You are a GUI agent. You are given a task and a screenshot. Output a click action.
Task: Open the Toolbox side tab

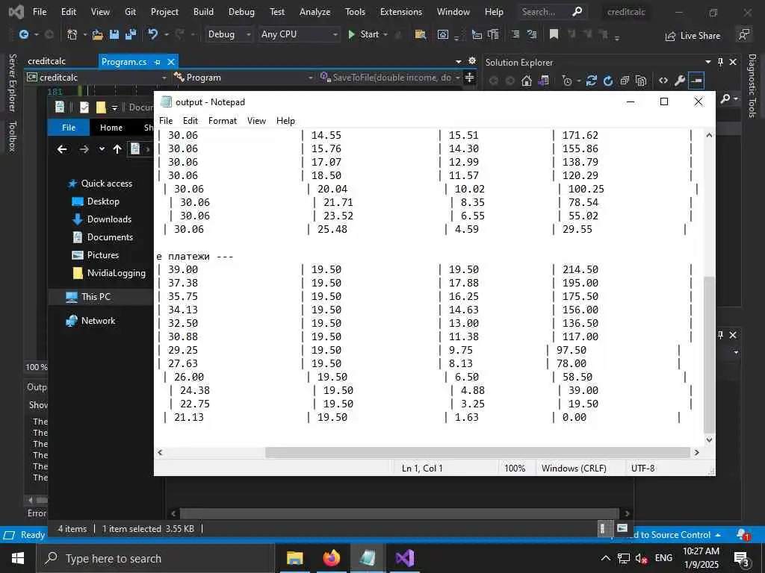tap(13, 137)
